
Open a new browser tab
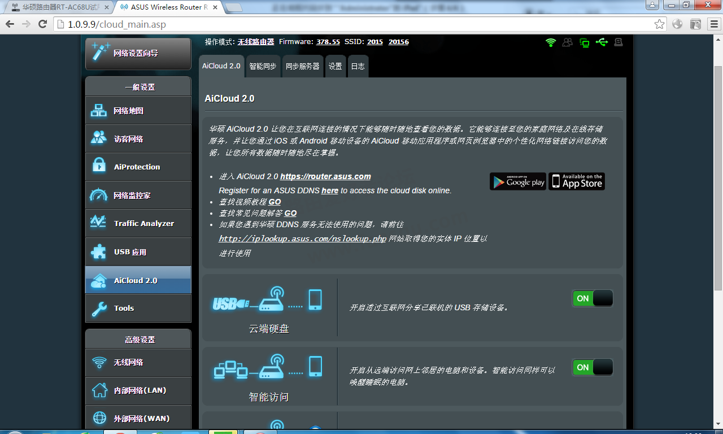coord(233,7)
